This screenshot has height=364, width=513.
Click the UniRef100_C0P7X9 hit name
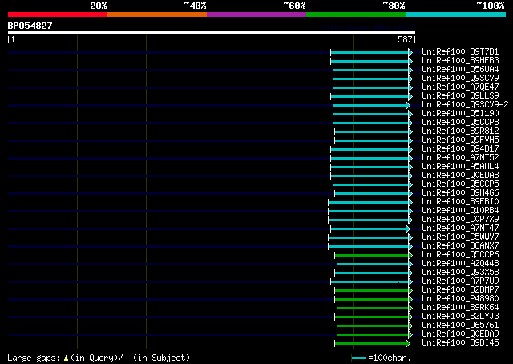click(460, 220)
